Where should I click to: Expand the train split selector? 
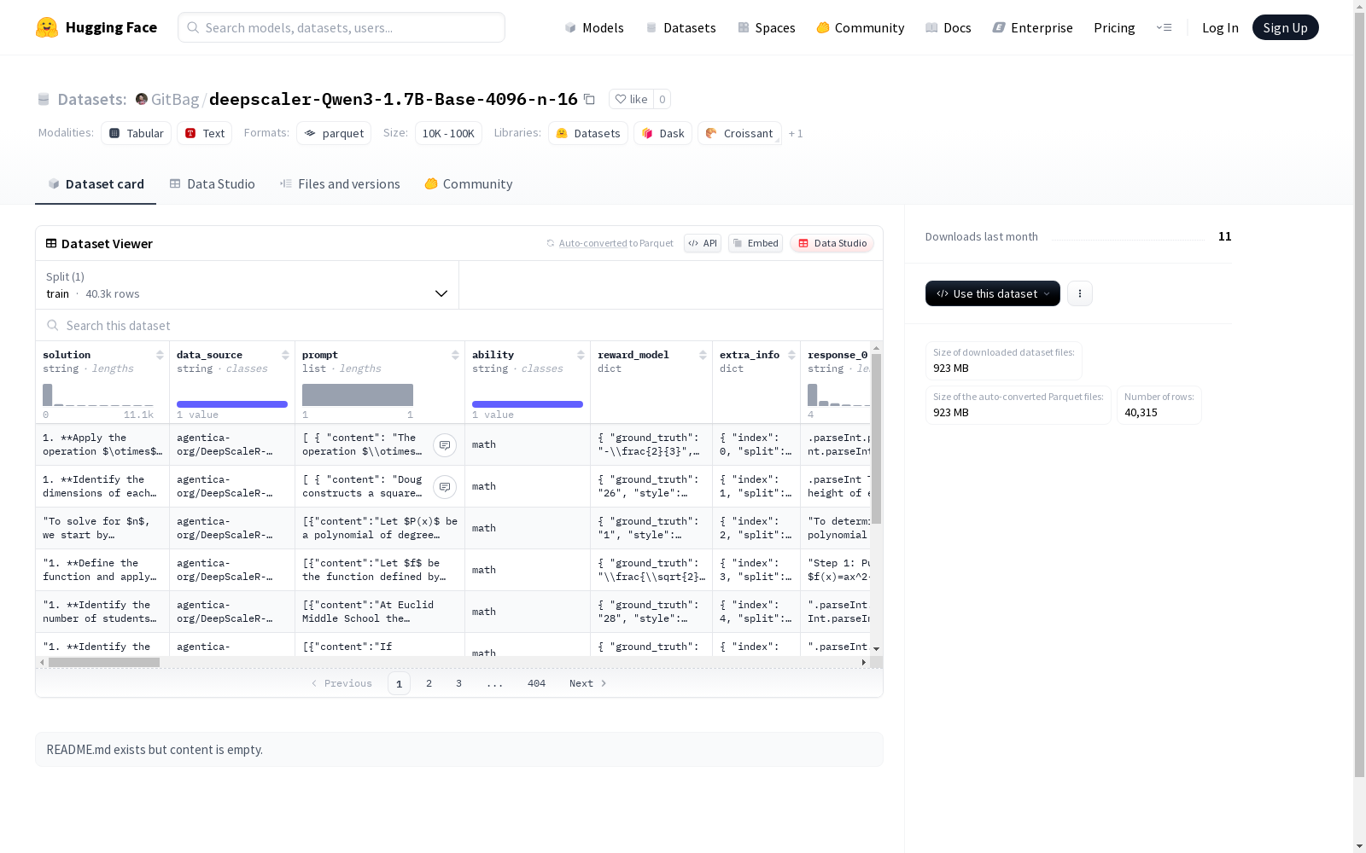248,285
